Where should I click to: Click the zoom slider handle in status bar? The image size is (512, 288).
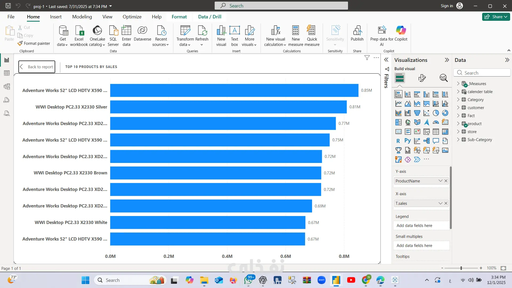pyautogui.click(x=461, y=268)
